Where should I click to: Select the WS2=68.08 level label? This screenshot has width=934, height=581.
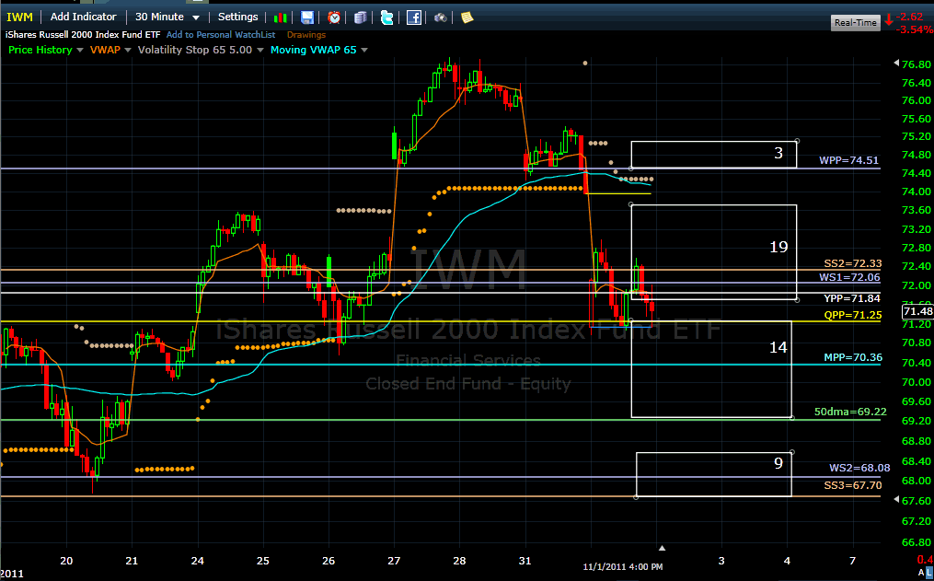point(859,468)
